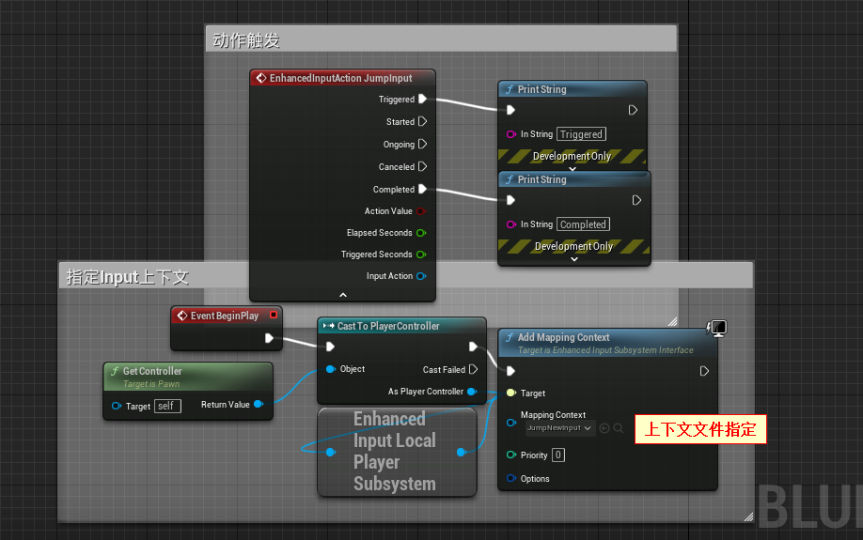Click the browse-to-asset magnifier icon beside JumpNewInput

(619, 428)
